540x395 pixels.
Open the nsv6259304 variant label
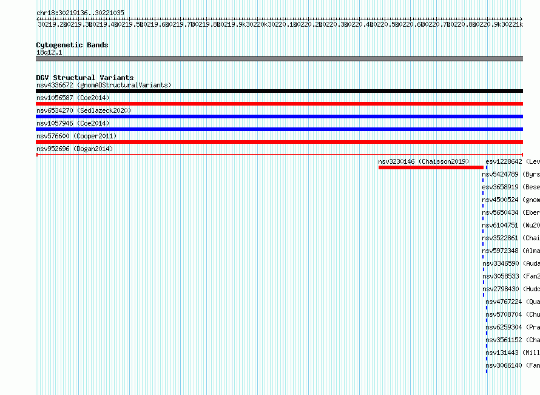point(513,327)
